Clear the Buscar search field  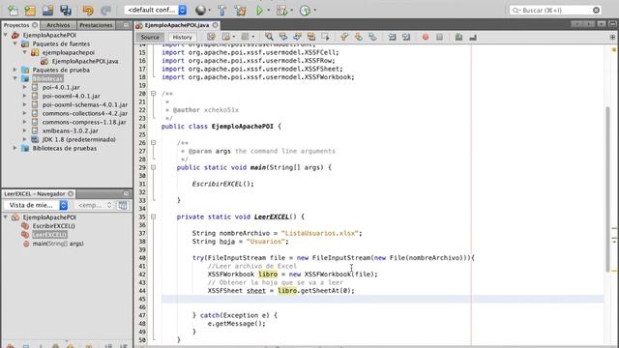596,11
